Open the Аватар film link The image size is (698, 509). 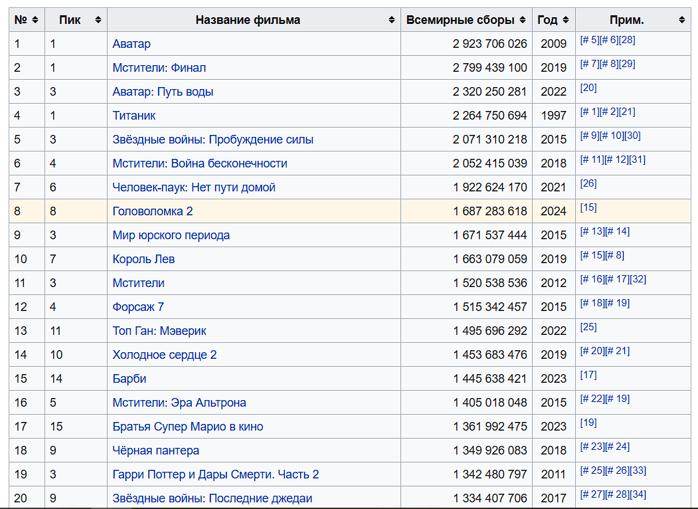131,44
